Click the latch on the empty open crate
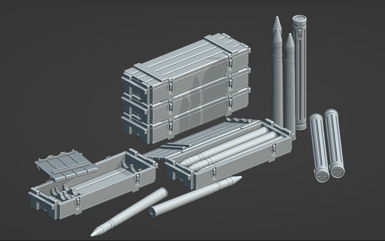The width and height of the screenshot is (385, 241). tap(78, 202)
